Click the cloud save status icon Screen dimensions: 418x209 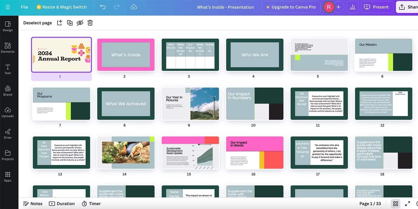click(134, 7)
